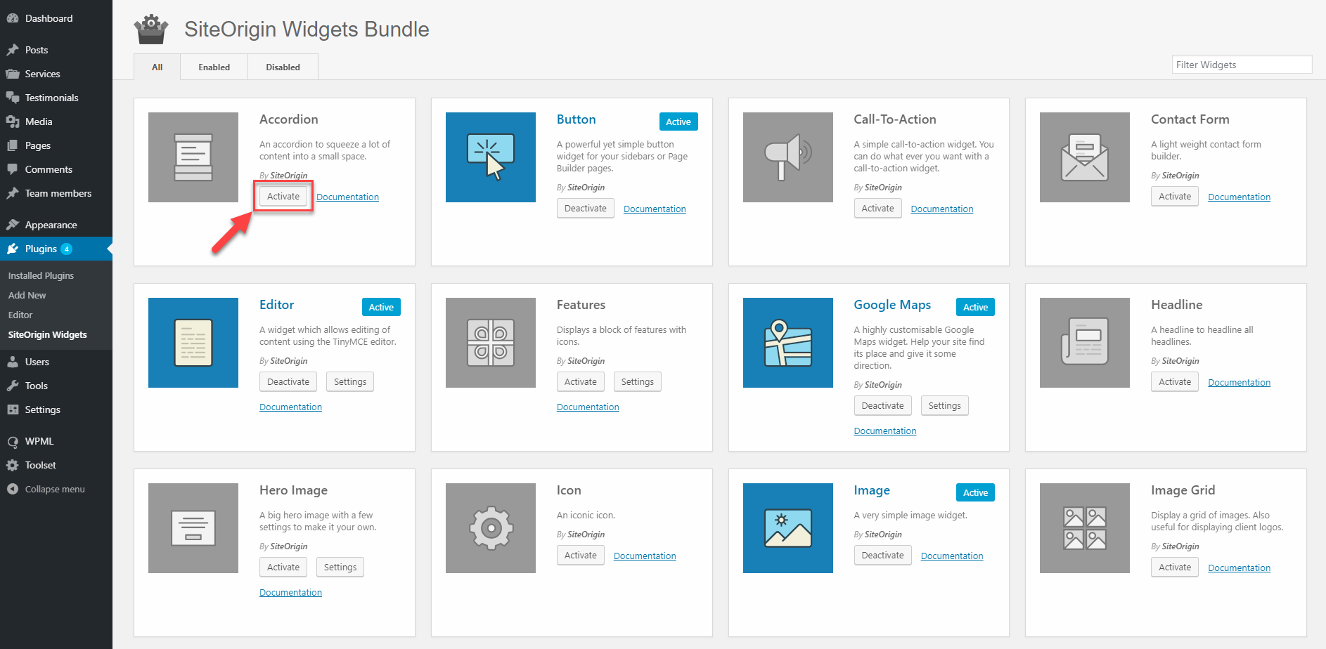
Task: Activate the Image Grid widget
Action: (x=1175, y=568)
